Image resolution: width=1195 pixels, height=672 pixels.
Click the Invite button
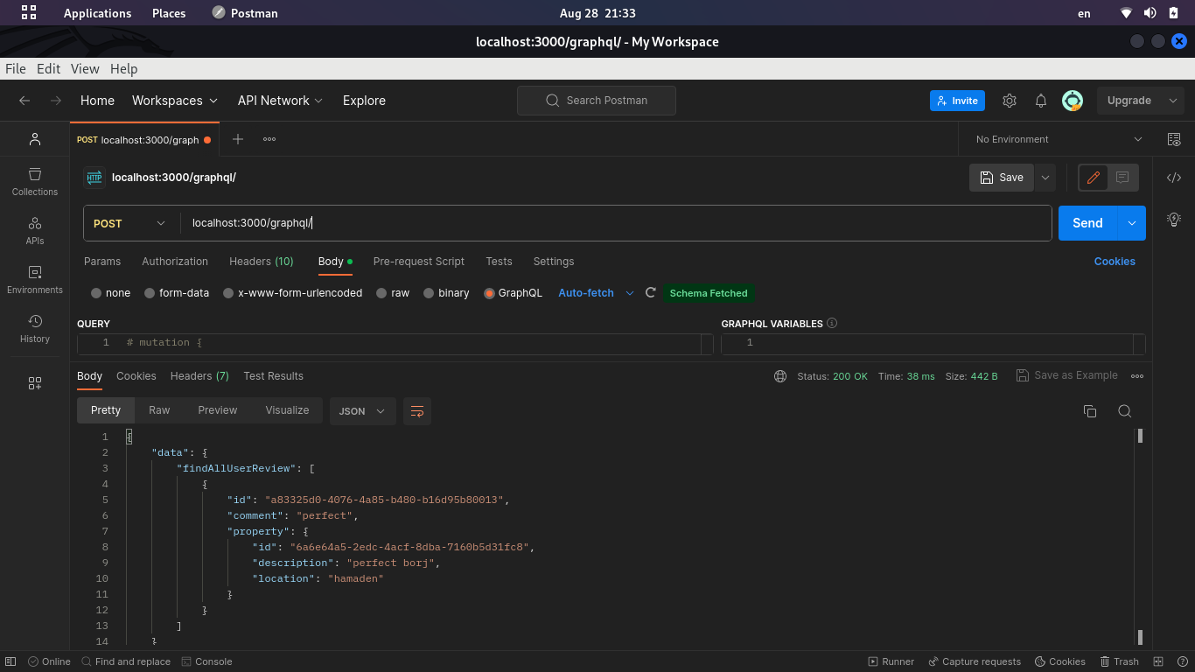pos(957,101)
